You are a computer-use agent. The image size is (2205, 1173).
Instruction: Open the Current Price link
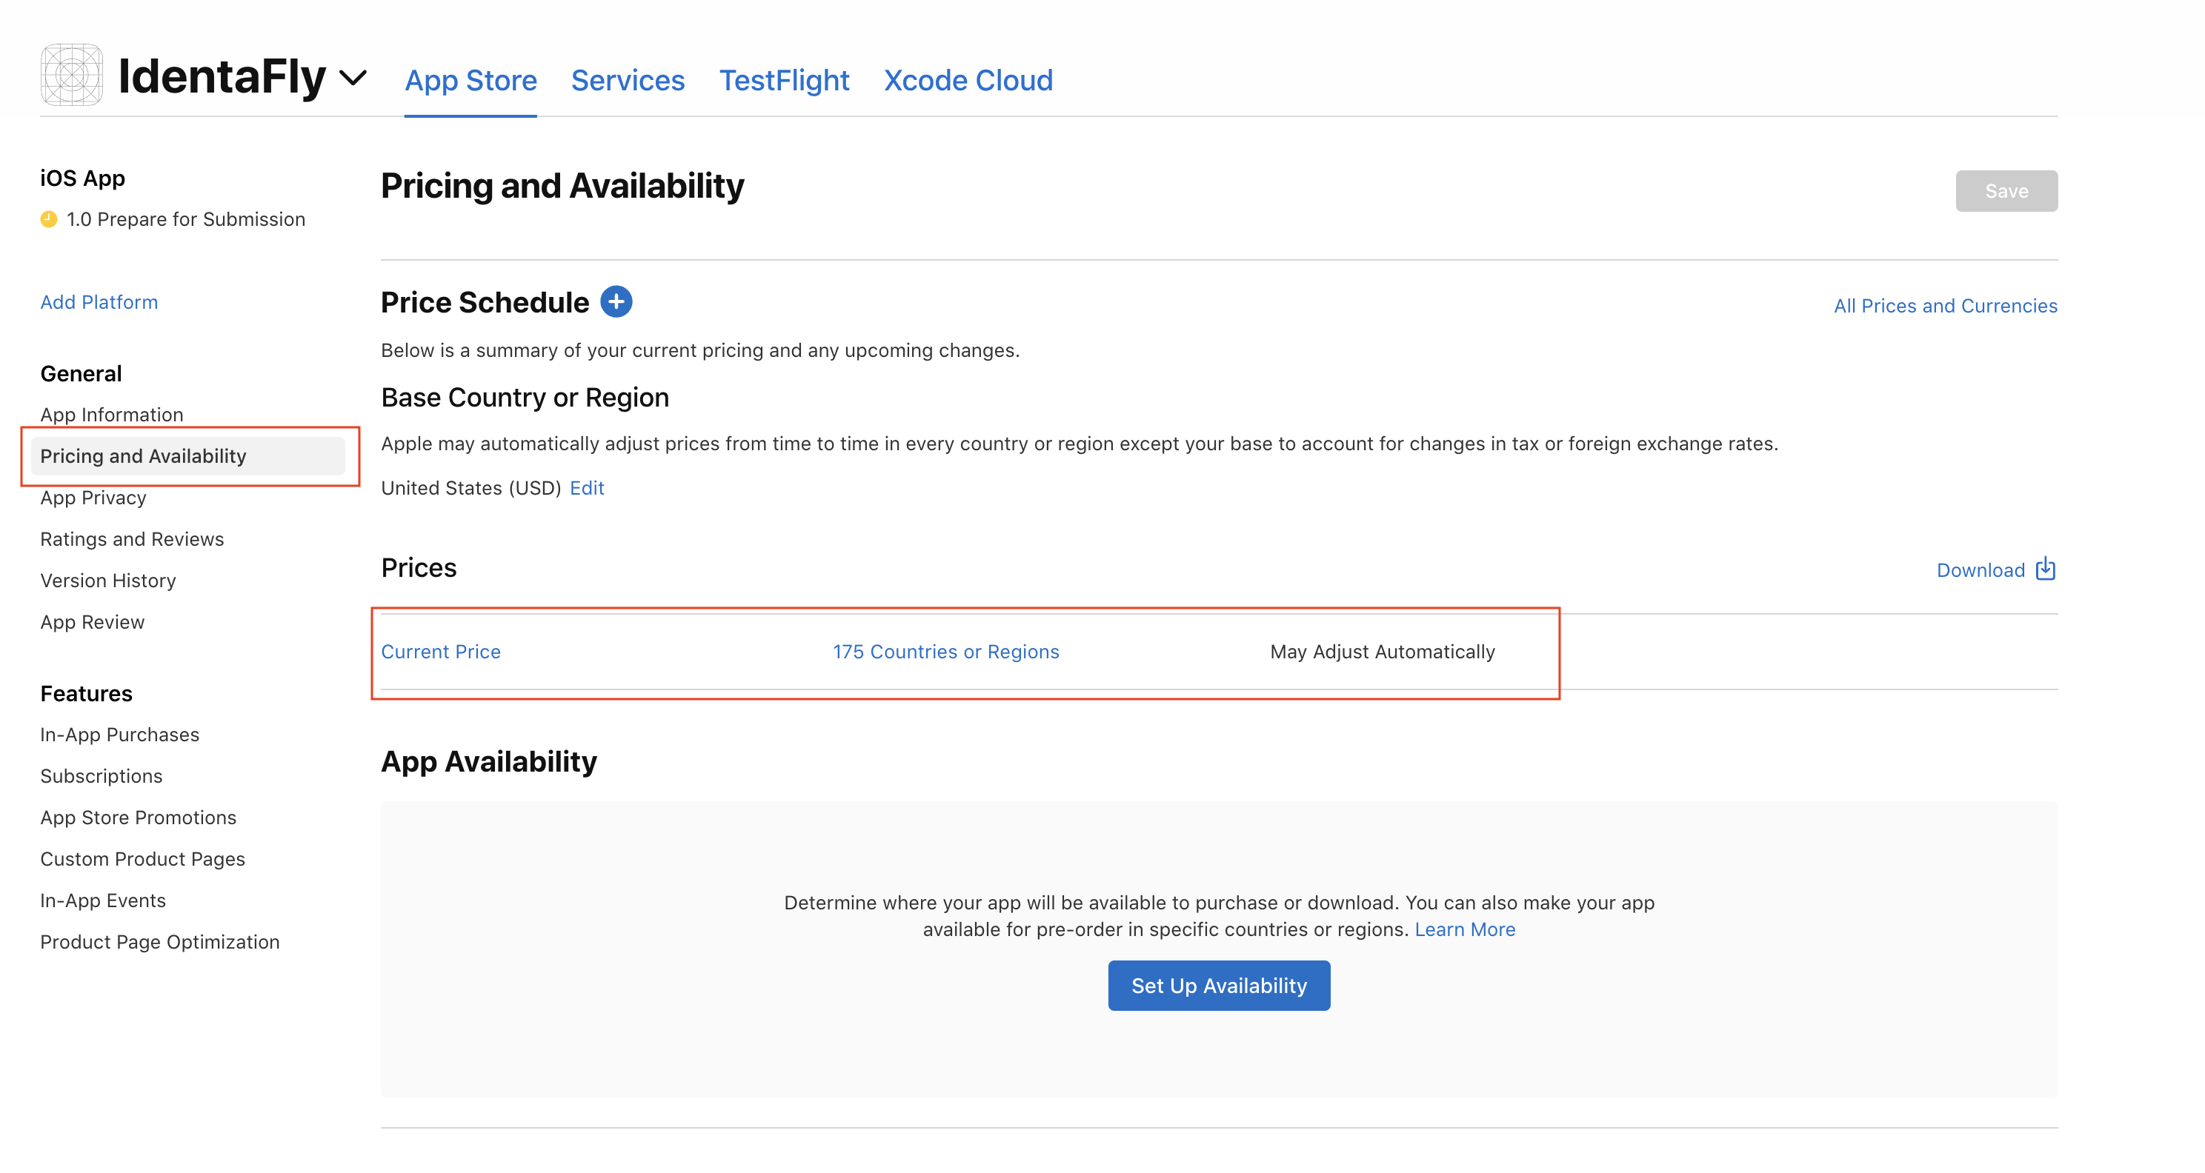441,652
